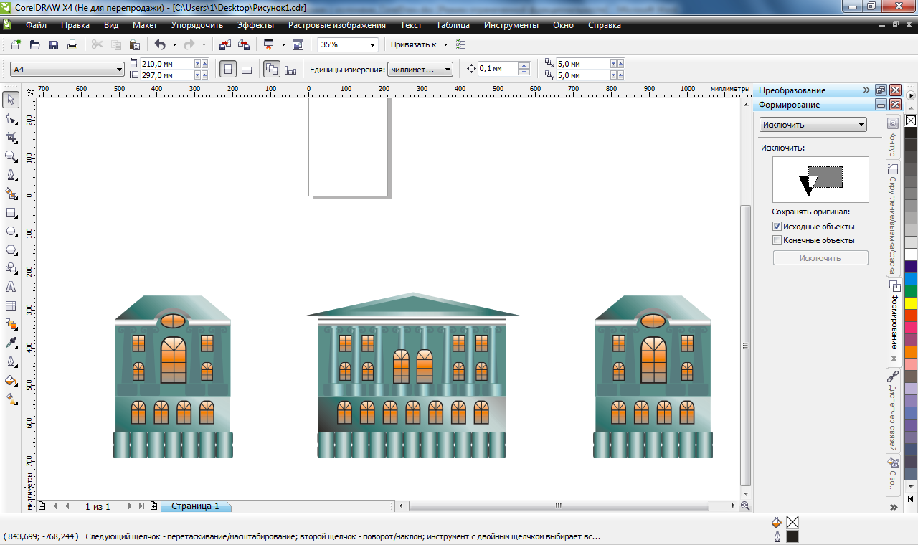Select the Crop tool in toolbox
Viewport: 918px width, 545px height.
point(11,137)
